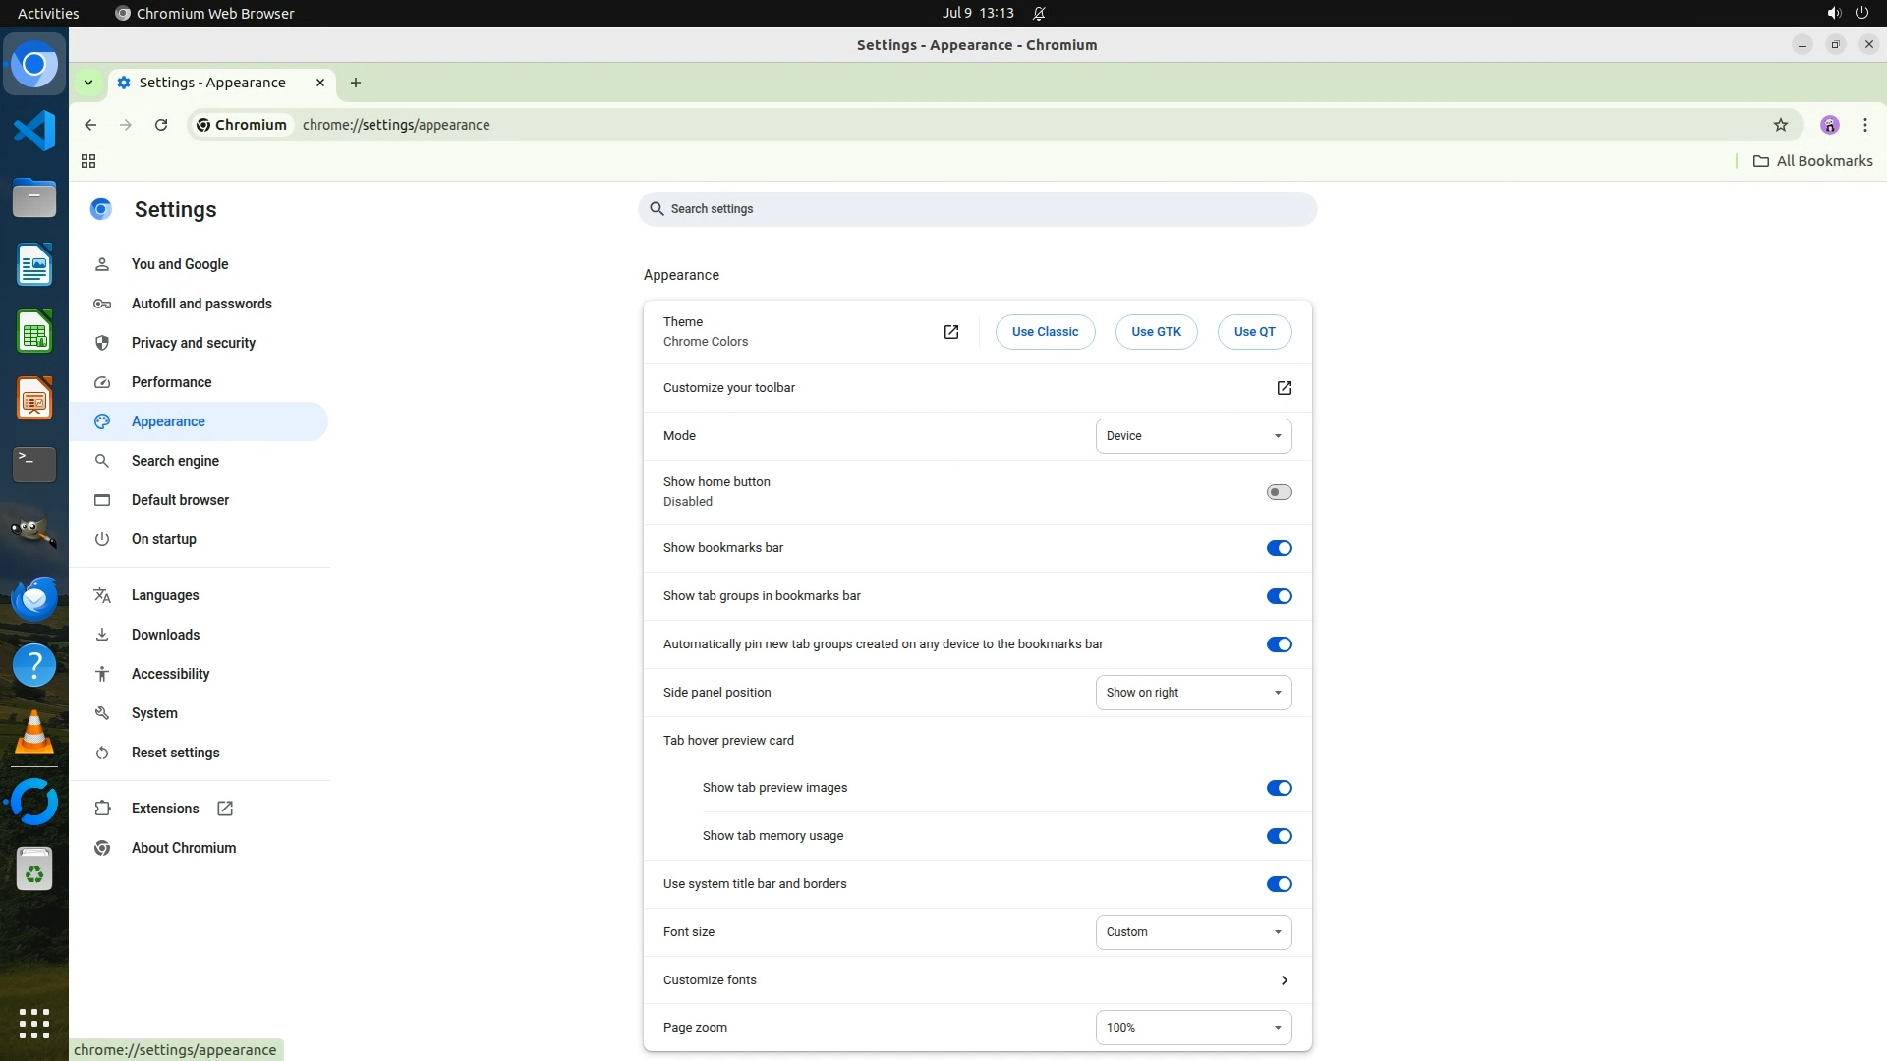Select Search engine in the sidebar
The width and height of the screenshot is (1887, 1061).
[175, 461]
